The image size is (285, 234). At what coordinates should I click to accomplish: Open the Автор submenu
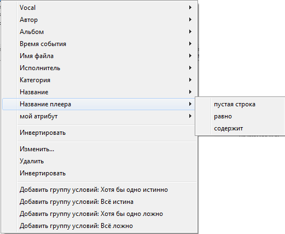[100, 20]
